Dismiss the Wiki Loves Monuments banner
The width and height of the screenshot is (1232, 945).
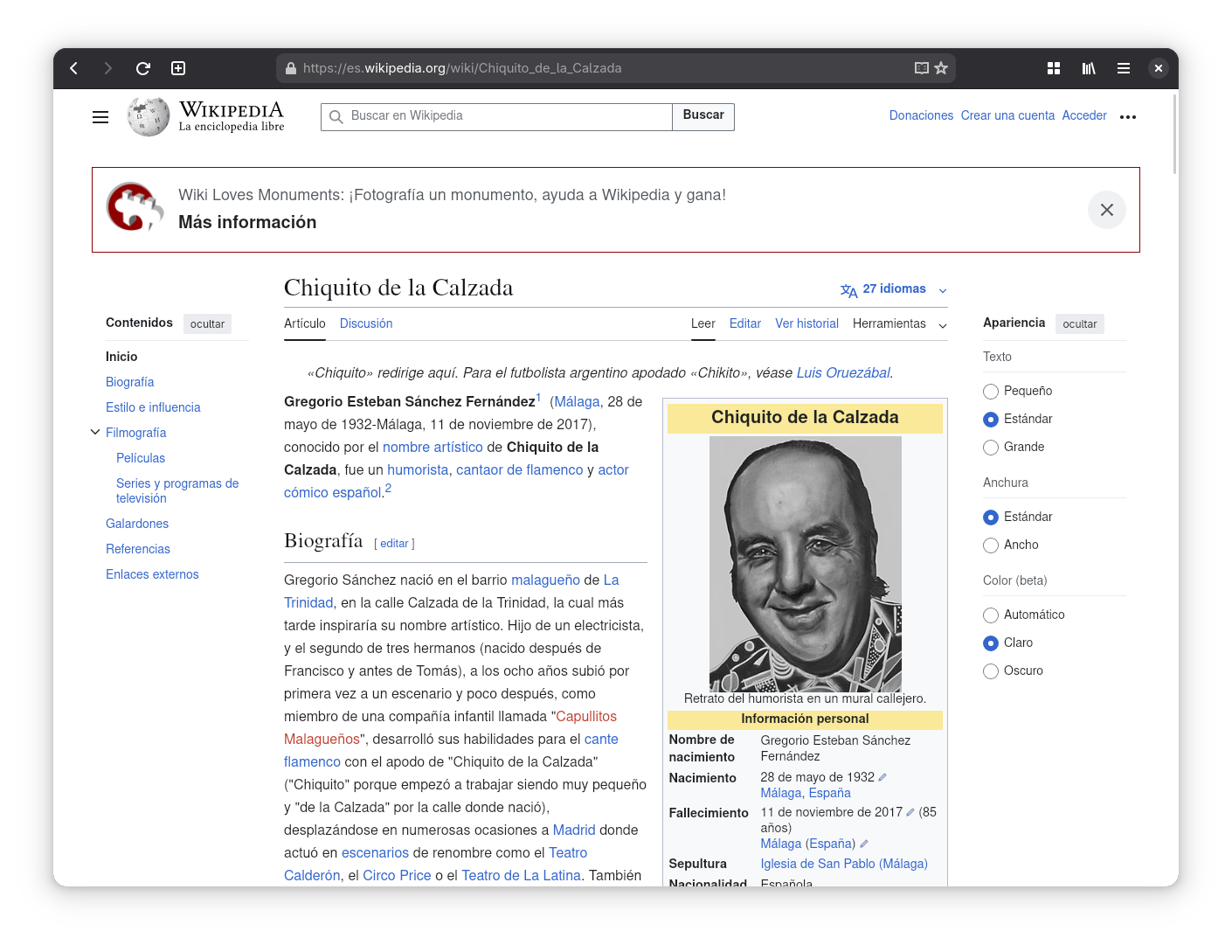[1107, 210]
